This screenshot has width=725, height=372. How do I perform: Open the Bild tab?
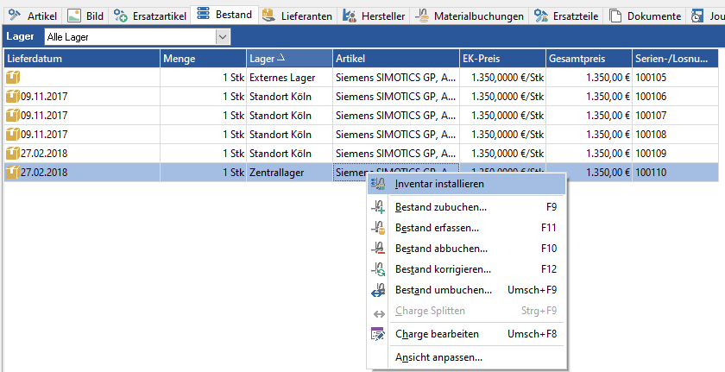pos(85,16)
